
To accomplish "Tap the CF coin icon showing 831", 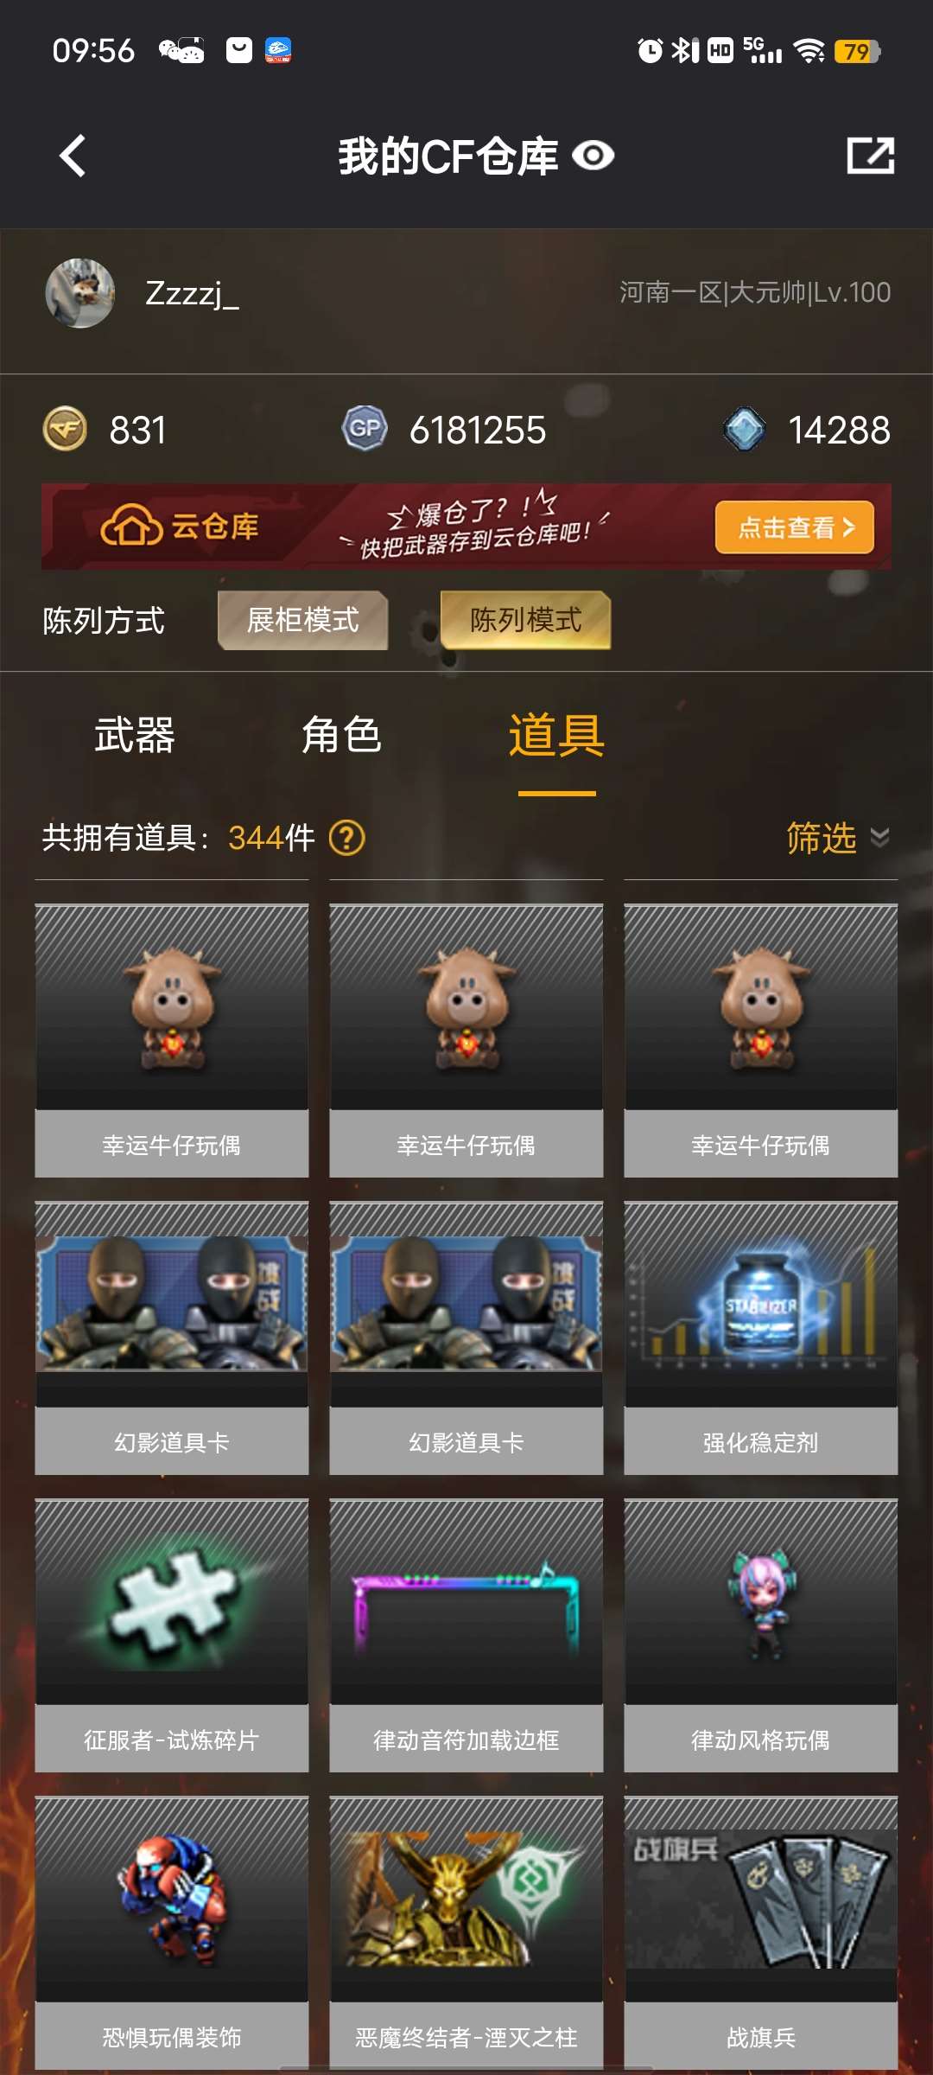I will click(x=65, y=429).
